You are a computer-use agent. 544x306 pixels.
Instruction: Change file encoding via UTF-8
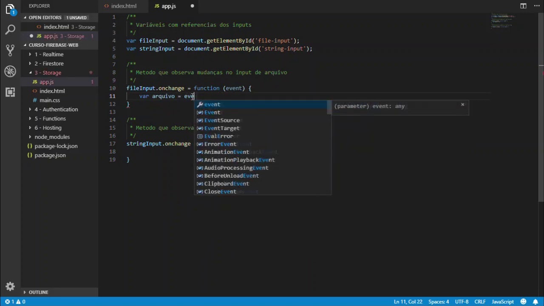(462, 302)
